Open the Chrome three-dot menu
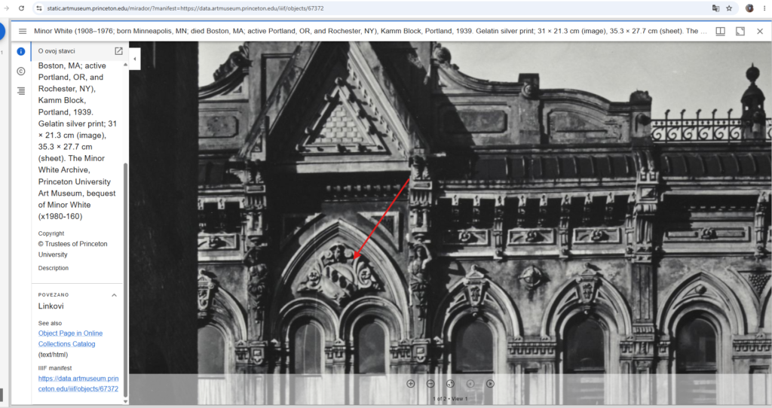 tap(764, 8)
